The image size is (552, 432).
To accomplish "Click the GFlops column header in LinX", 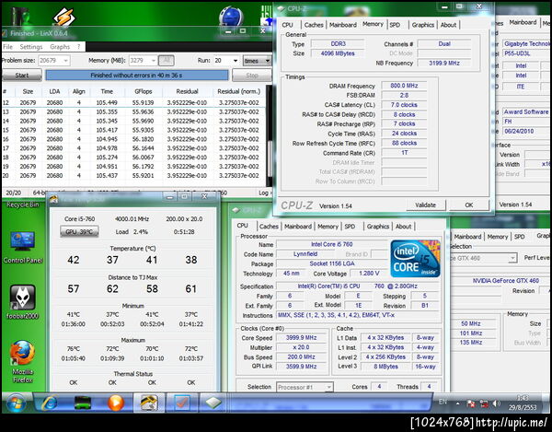I will pos(144,91).
